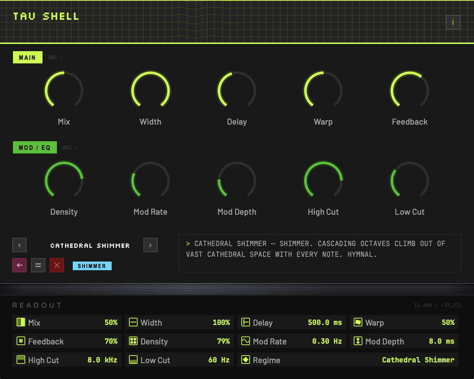Advance to the next preset with right chevron
Viewport: 474px width, 379px height.
click(151, 245)
